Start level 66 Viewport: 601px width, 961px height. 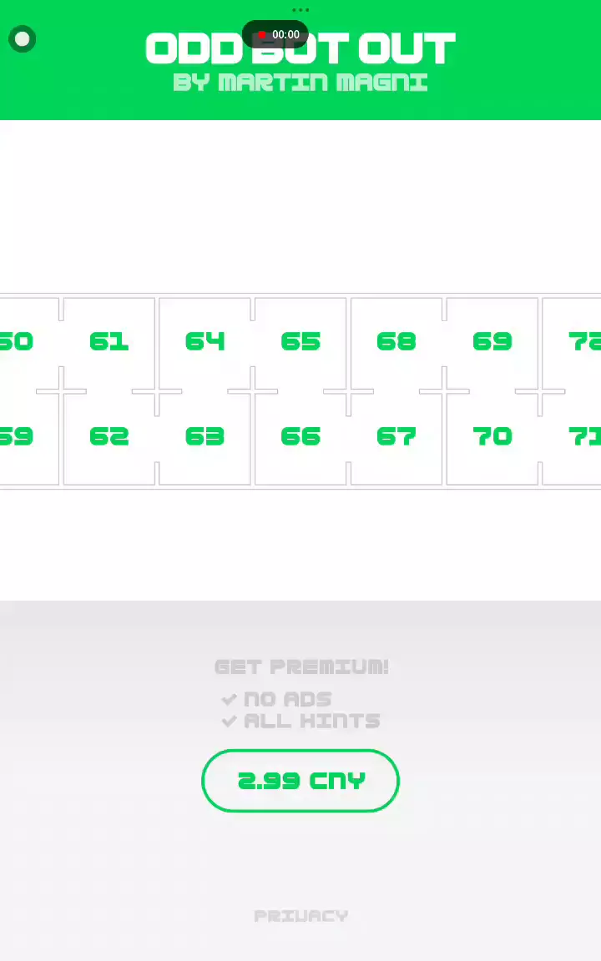[300, 436]
